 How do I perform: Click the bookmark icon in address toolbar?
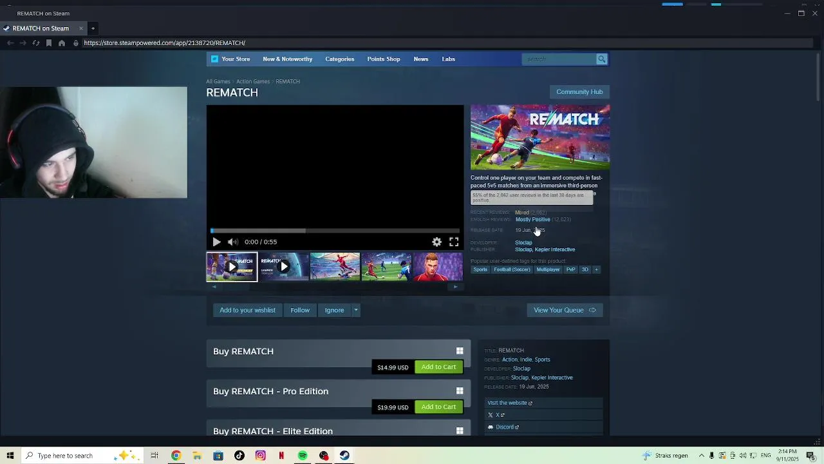pos(49,43)
